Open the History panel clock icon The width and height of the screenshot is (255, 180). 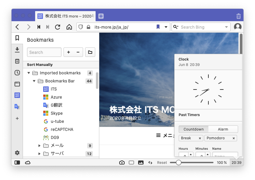[17, 73]
